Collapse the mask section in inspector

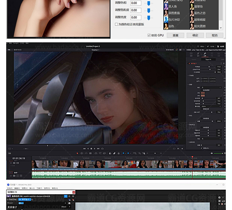tap(188, 85)
